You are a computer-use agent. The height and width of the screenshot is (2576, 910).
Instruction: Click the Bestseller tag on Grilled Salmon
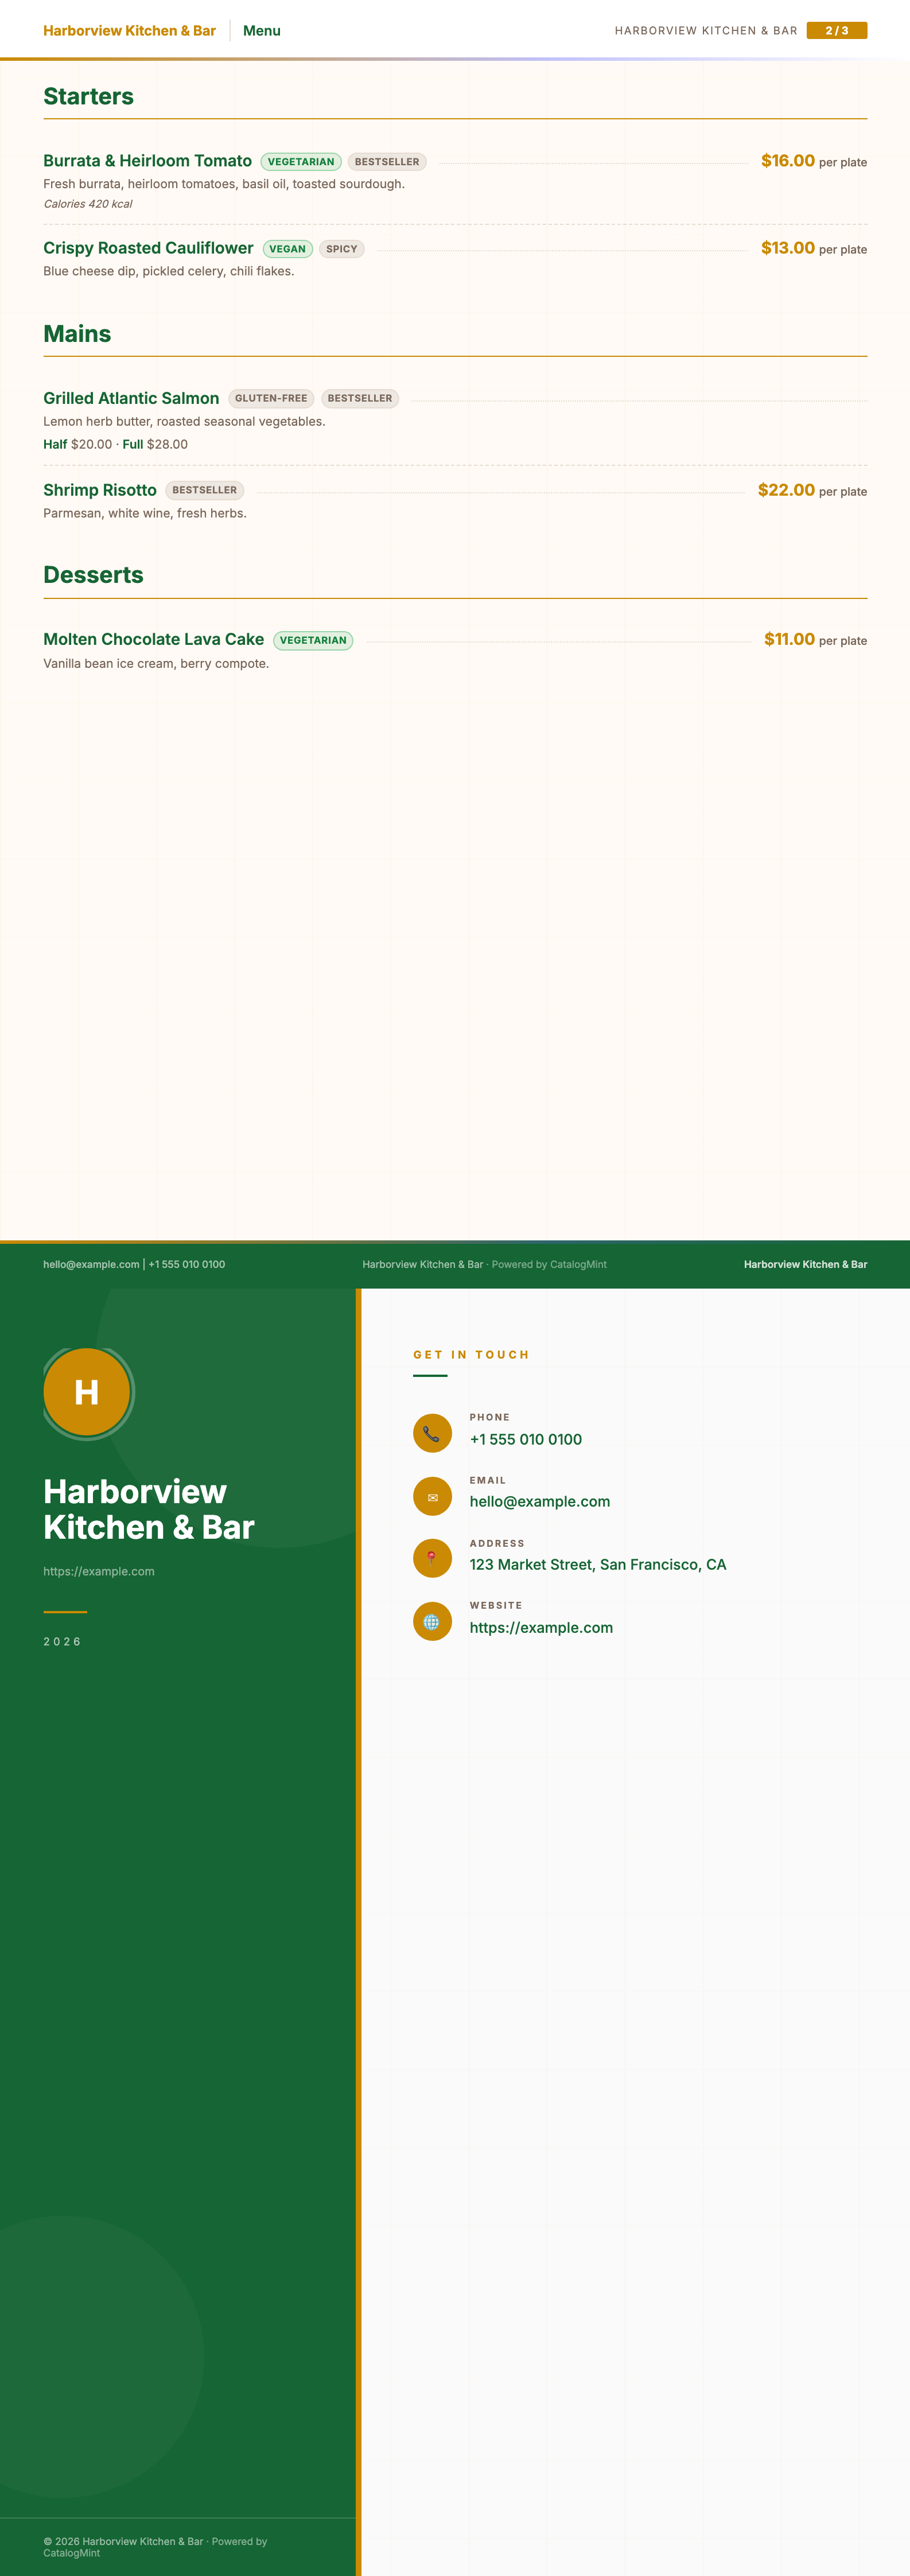[x=360, y=398]
